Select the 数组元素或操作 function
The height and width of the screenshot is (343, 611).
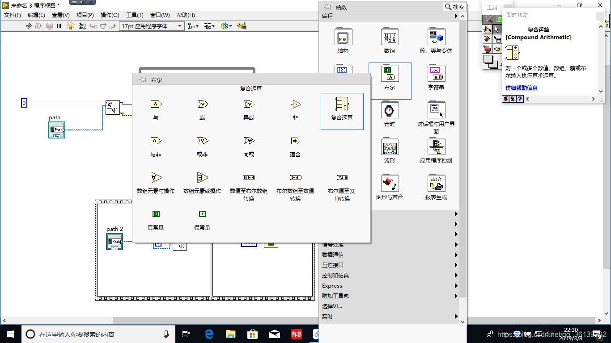tap(202, 183)
